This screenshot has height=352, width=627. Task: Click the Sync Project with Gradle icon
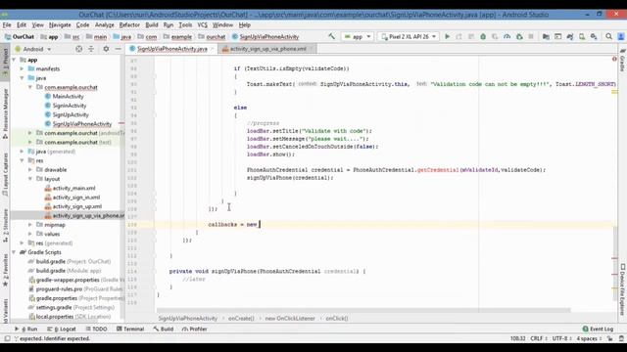coord(570,36)
